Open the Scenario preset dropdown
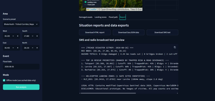Image resolution: width=215 pixels, height=101 pixels. 21,24
